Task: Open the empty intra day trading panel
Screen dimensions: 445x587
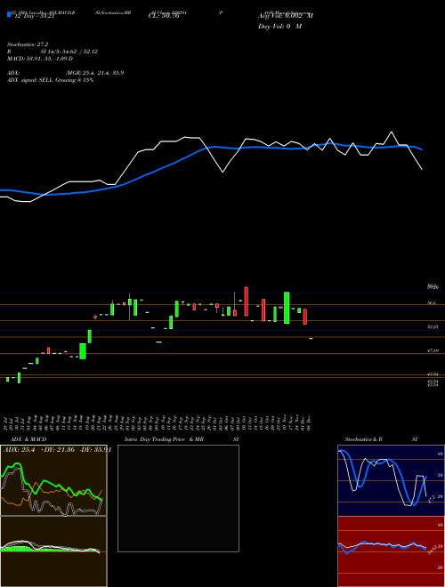Action: point(178,498)
